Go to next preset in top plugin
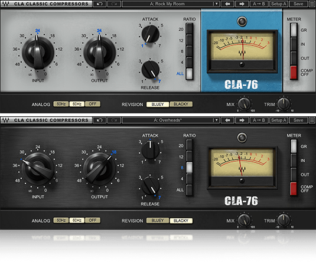The width and height of the screenshot is (316, 271). 242,4
